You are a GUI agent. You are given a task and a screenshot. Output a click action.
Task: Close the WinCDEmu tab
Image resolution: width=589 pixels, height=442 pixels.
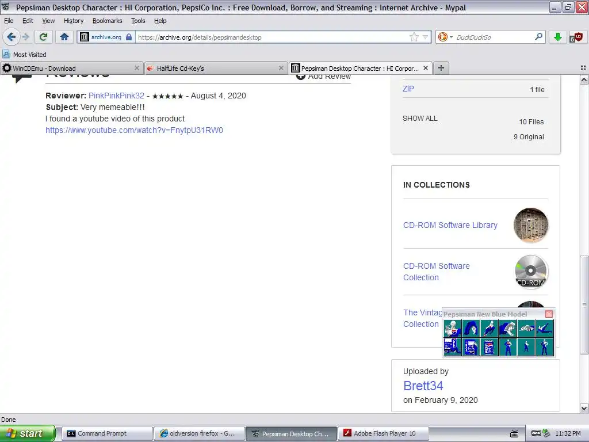(137, 68)
